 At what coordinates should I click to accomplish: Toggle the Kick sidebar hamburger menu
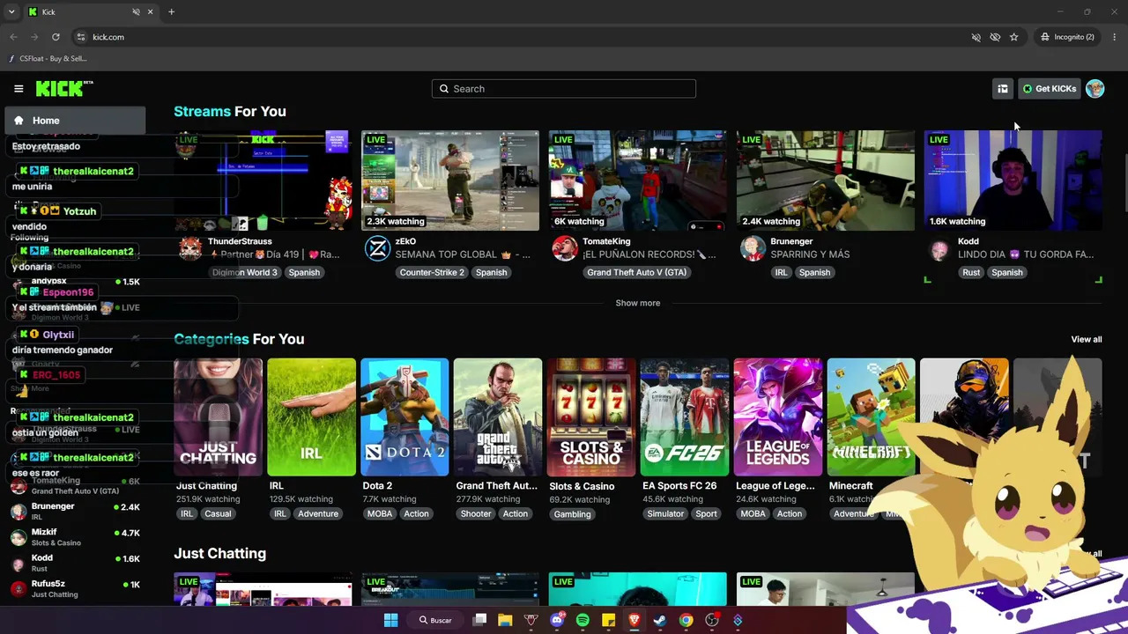[19, 88]
